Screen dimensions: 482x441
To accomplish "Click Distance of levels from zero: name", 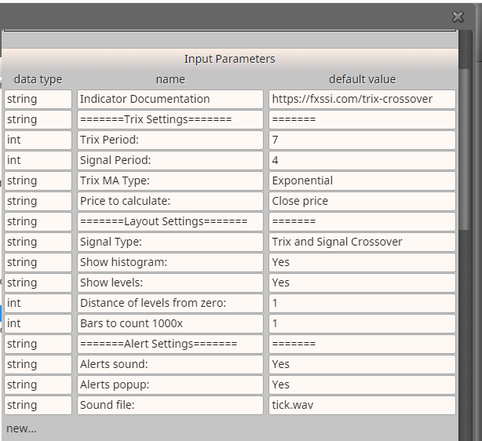I will [x=170, y=303].
